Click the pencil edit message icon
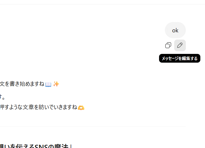This screenshot has height=148, width=205. (180, 45)
